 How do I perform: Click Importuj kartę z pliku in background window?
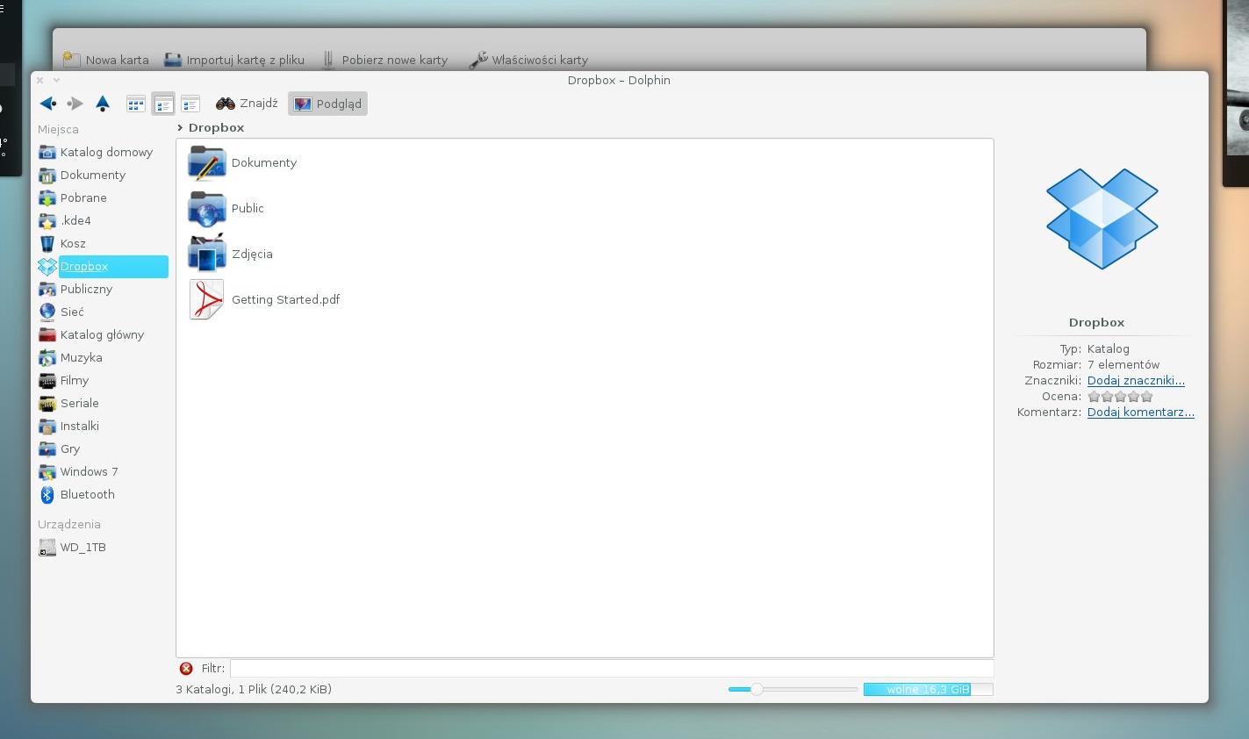pyautogui.click(x=234, y=60)
